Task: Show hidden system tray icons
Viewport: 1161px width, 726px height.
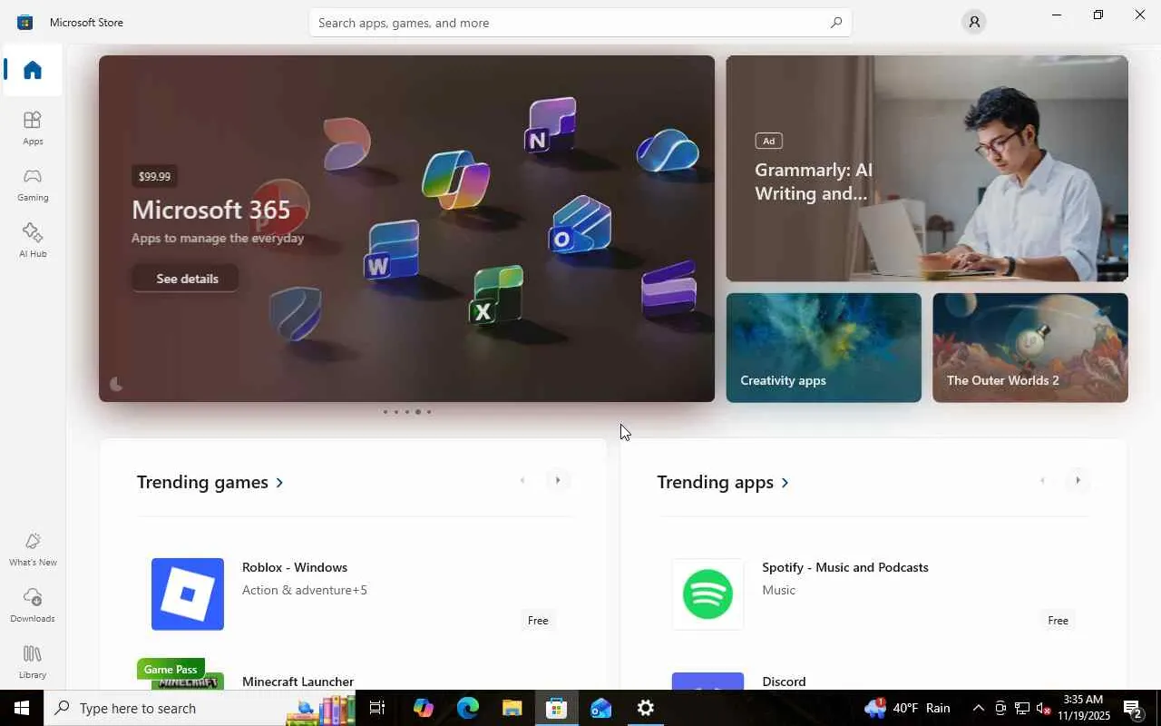Action: pyautogui.click(x=978, y=708)
